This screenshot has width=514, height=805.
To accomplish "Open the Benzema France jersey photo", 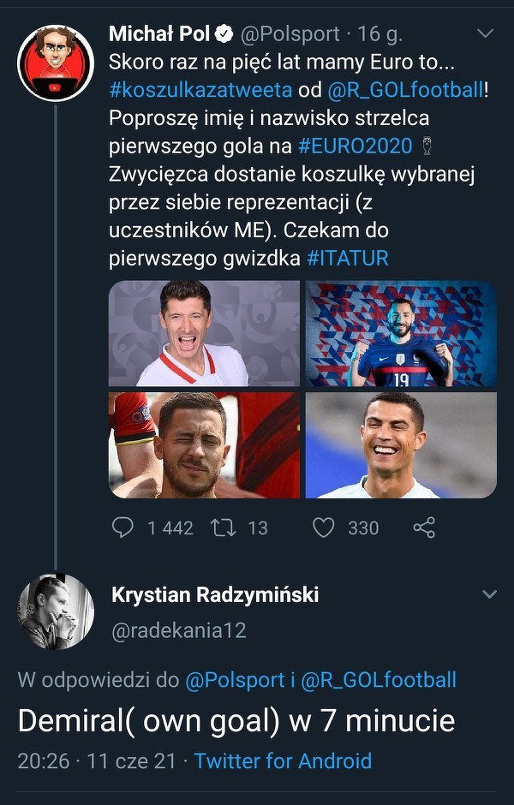I will pyautogui.click(x=401, y=334).
